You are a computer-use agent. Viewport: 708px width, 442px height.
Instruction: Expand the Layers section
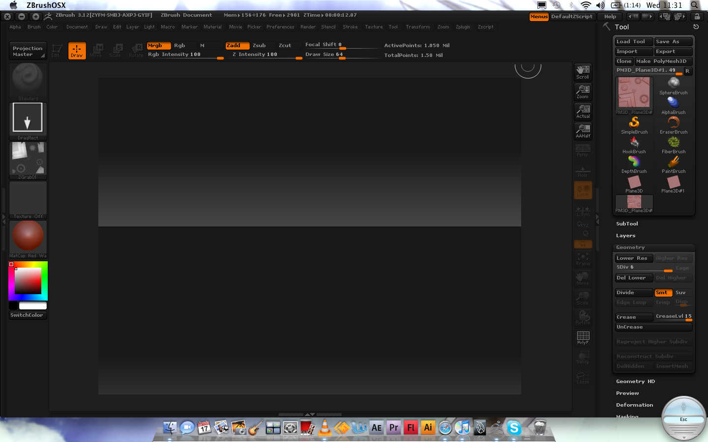626,236
